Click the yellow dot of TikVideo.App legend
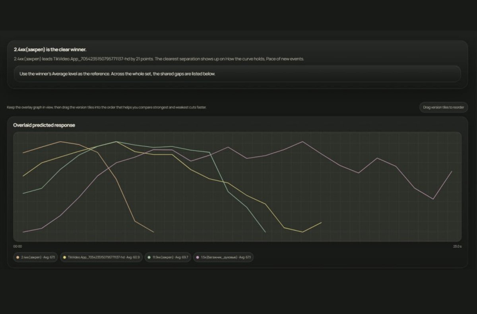This screenshot has width=477, height=314. pos(65,258)
